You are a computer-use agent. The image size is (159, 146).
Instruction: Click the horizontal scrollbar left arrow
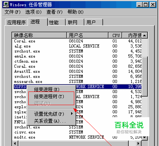15,143
